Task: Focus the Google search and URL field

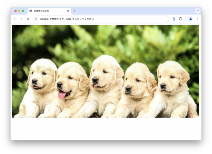Action: click(101, 19)
